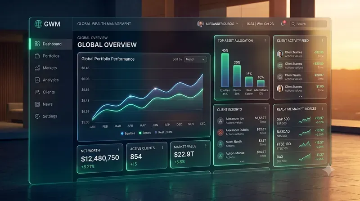
Task: Click $20.07 Client Seam amount
Action: (319, 75)
